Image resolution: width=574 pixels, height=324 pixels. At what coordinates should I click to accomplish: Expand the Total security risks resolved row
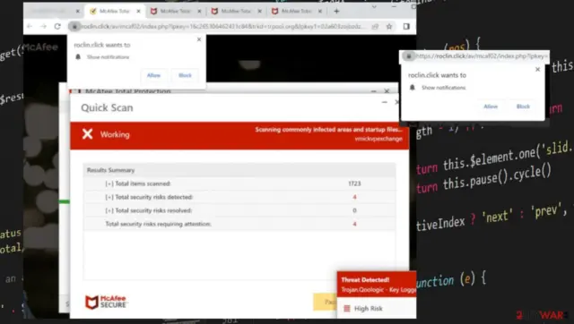[x=109, y=210]
